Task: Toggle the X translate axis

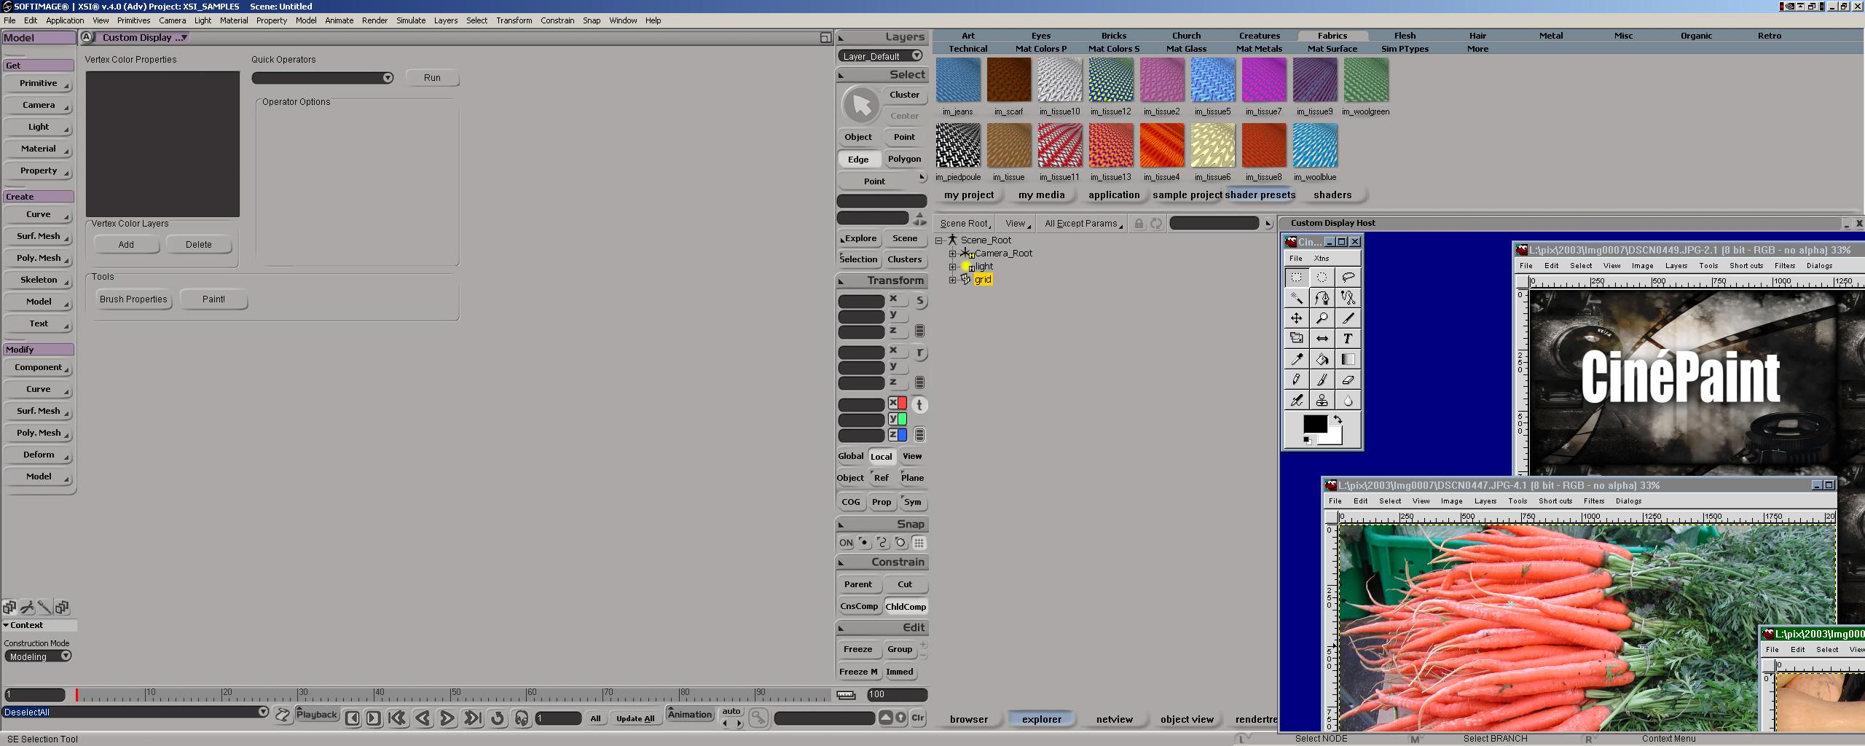Action: tap(898, 404)
